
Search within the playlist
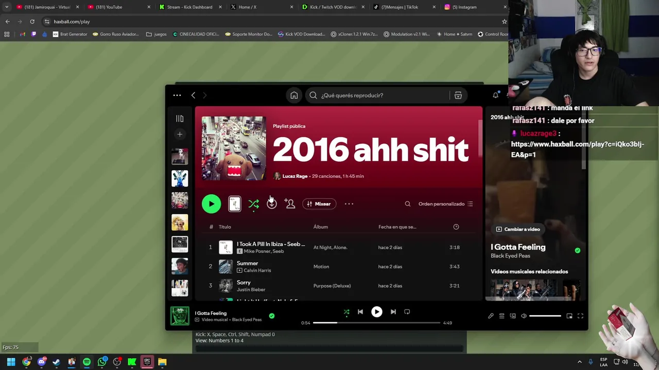pos(408,204)
